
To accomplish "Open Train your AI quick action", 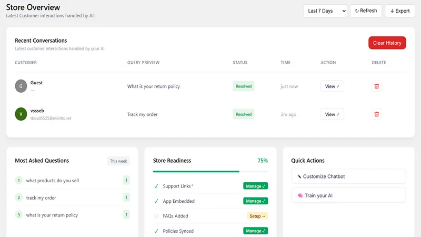I will pyautogui.click(x=348, y=195).
